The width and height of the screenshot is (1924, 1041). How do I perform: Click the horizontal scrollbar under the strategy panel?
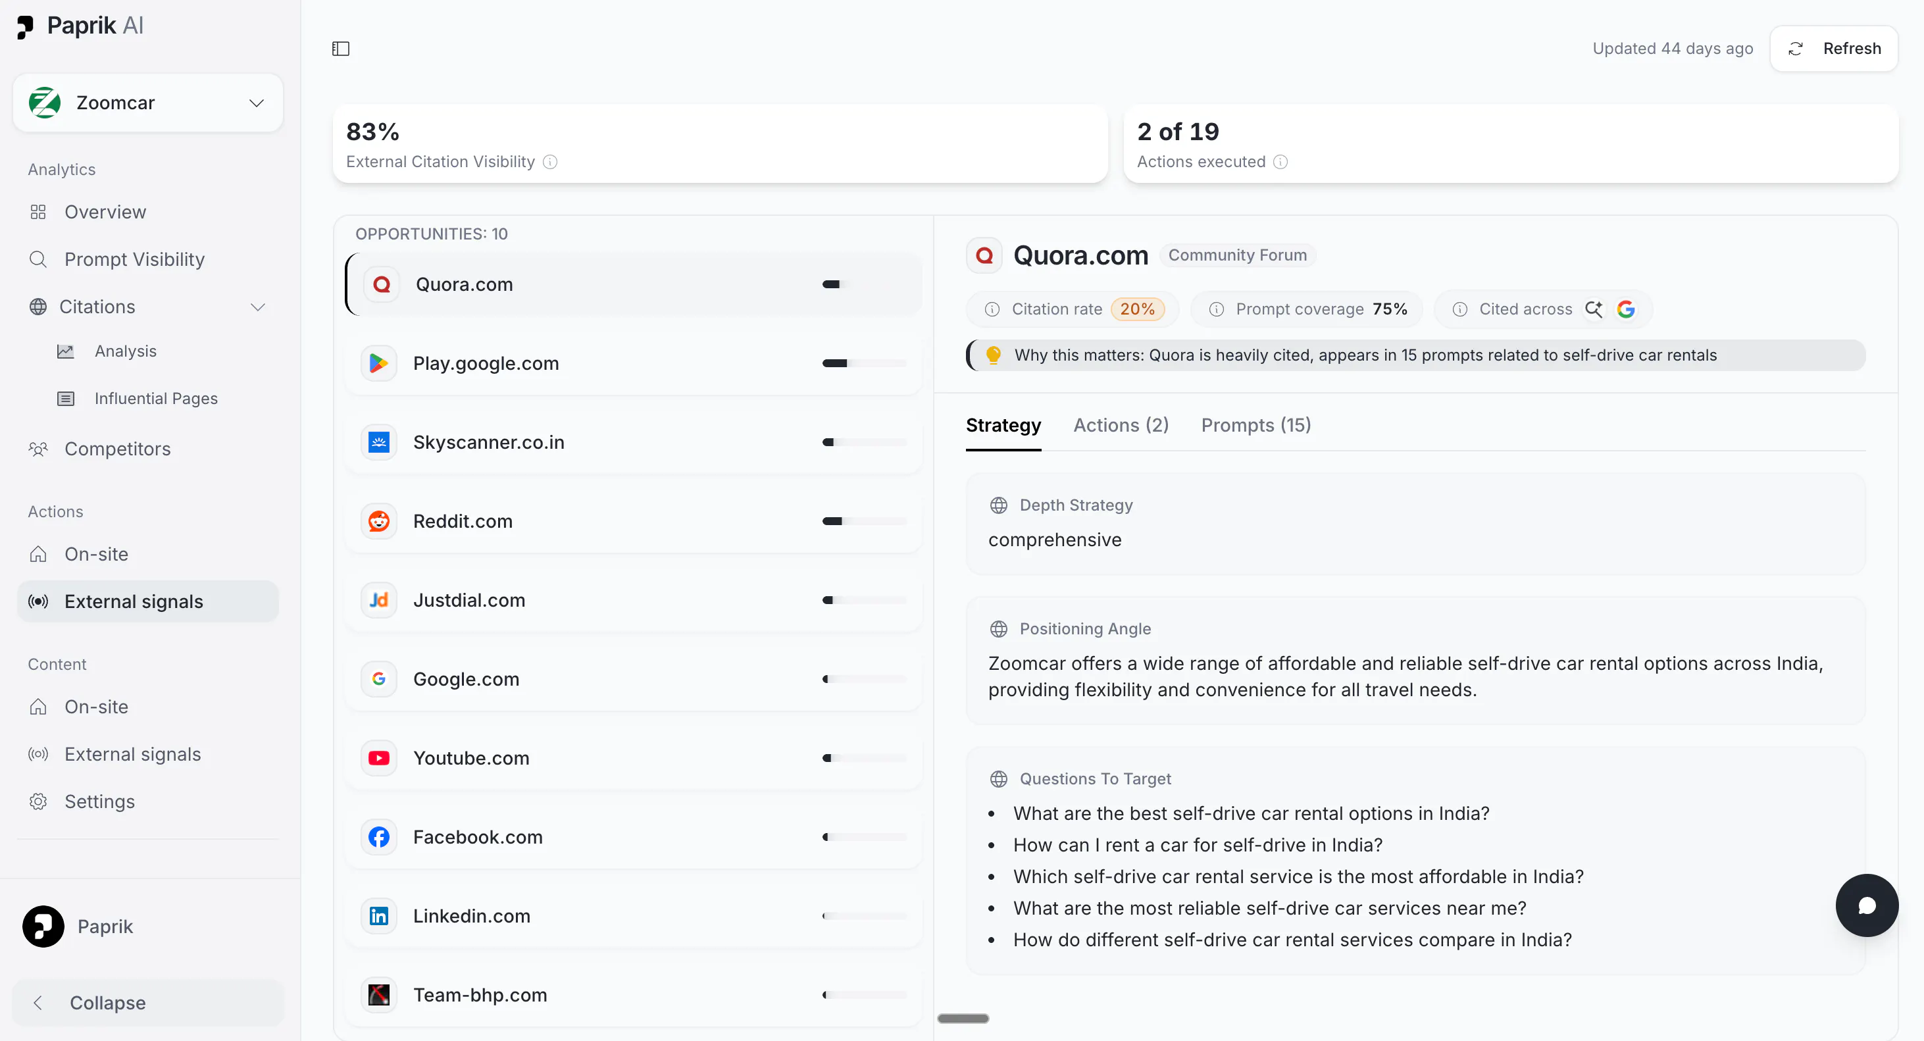(x=963, y=1019)
